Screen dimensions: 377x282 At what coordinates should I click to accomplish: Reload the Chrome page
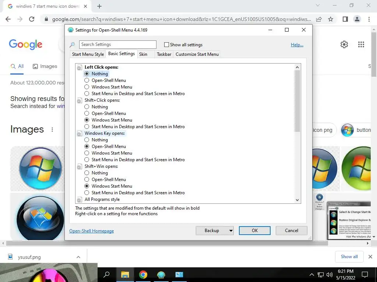click(32, 19)
